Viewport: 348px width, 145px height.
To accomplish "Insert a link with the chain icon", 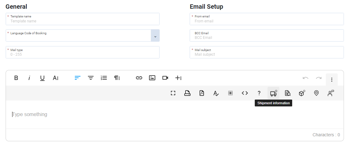I will [139, 78].
